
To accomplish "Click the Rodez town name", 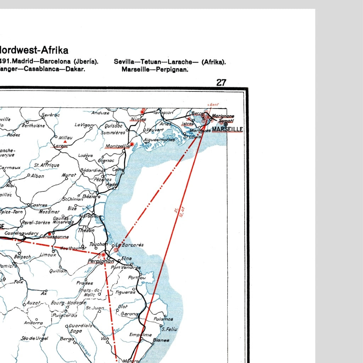I will point(13,135).
